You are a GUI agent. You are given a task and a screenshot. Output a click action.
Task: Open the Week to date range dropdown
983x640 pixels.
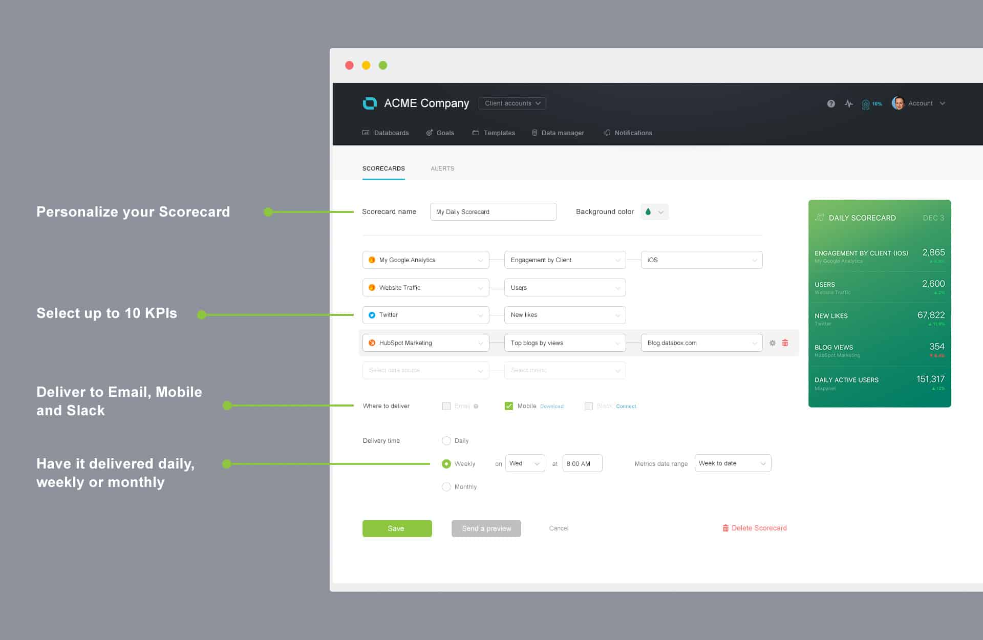(x=733, y=463)
